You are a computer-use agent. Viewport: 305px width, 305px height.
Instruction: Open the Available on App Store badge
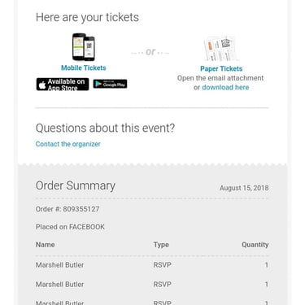tap(63, 85)
